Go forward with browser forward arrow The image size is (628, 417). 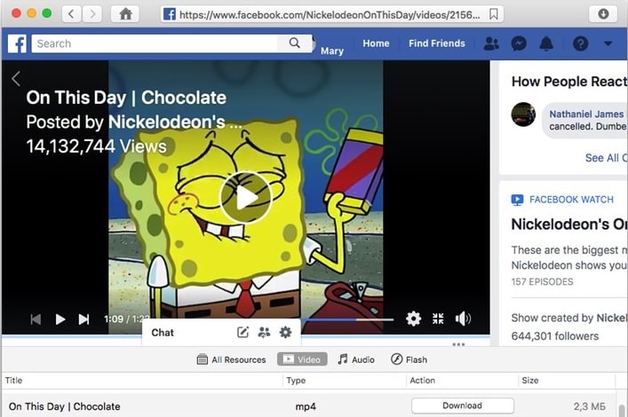[92, 14]
